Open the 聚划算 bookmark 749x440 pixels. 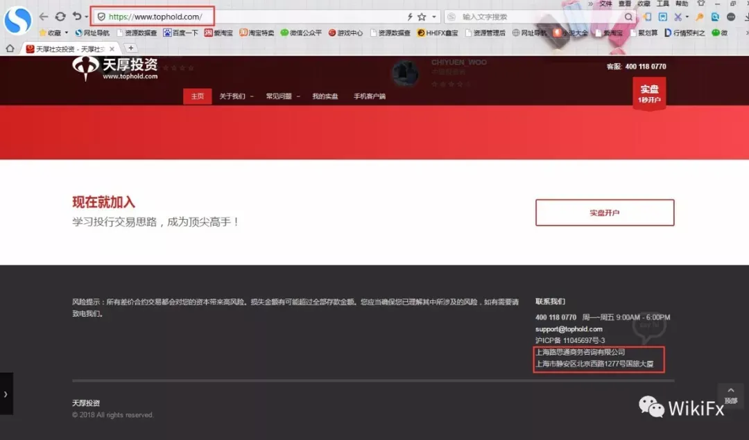pos(644,33)
